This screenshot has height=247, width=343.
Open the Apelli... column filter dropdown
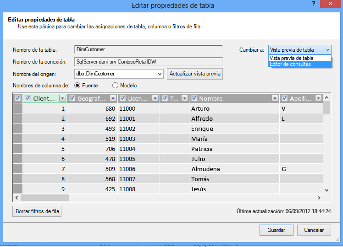(x=318, y=98)
